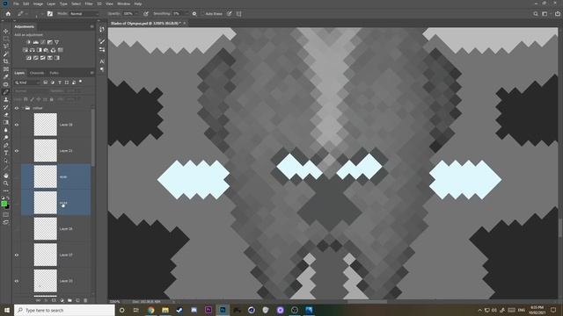This screenshot has width=563, height=316.
Task: Select the Eraser tool
Action: pyautogui.click(x=6, y=115)
